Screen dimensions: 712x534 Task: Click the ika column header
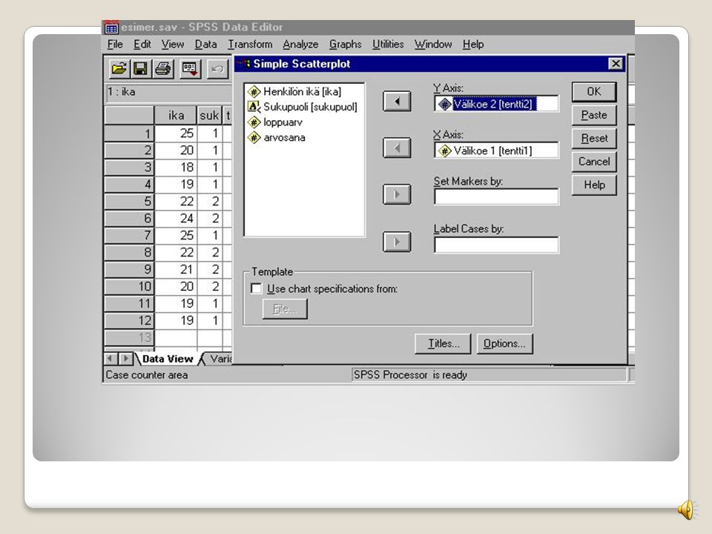[x=176, y=116]
